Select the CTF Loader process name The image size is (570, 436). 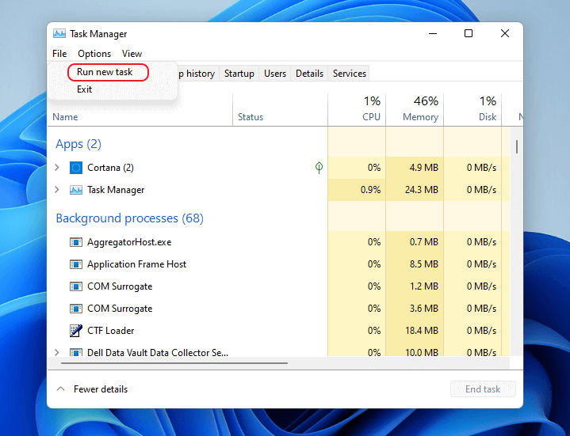pyautogui.click(x=110, y=331)
